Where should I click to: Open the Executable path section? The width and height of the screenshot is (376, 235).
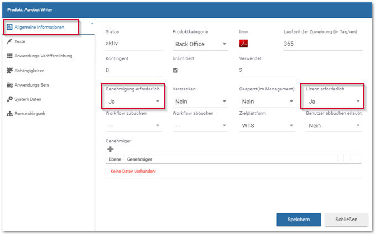point(30,114)
